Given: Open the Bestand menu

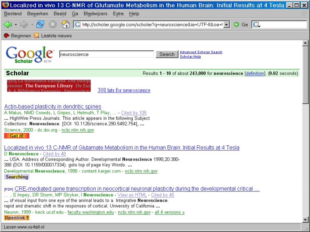Looking at the screenshot, I should 13,14.
